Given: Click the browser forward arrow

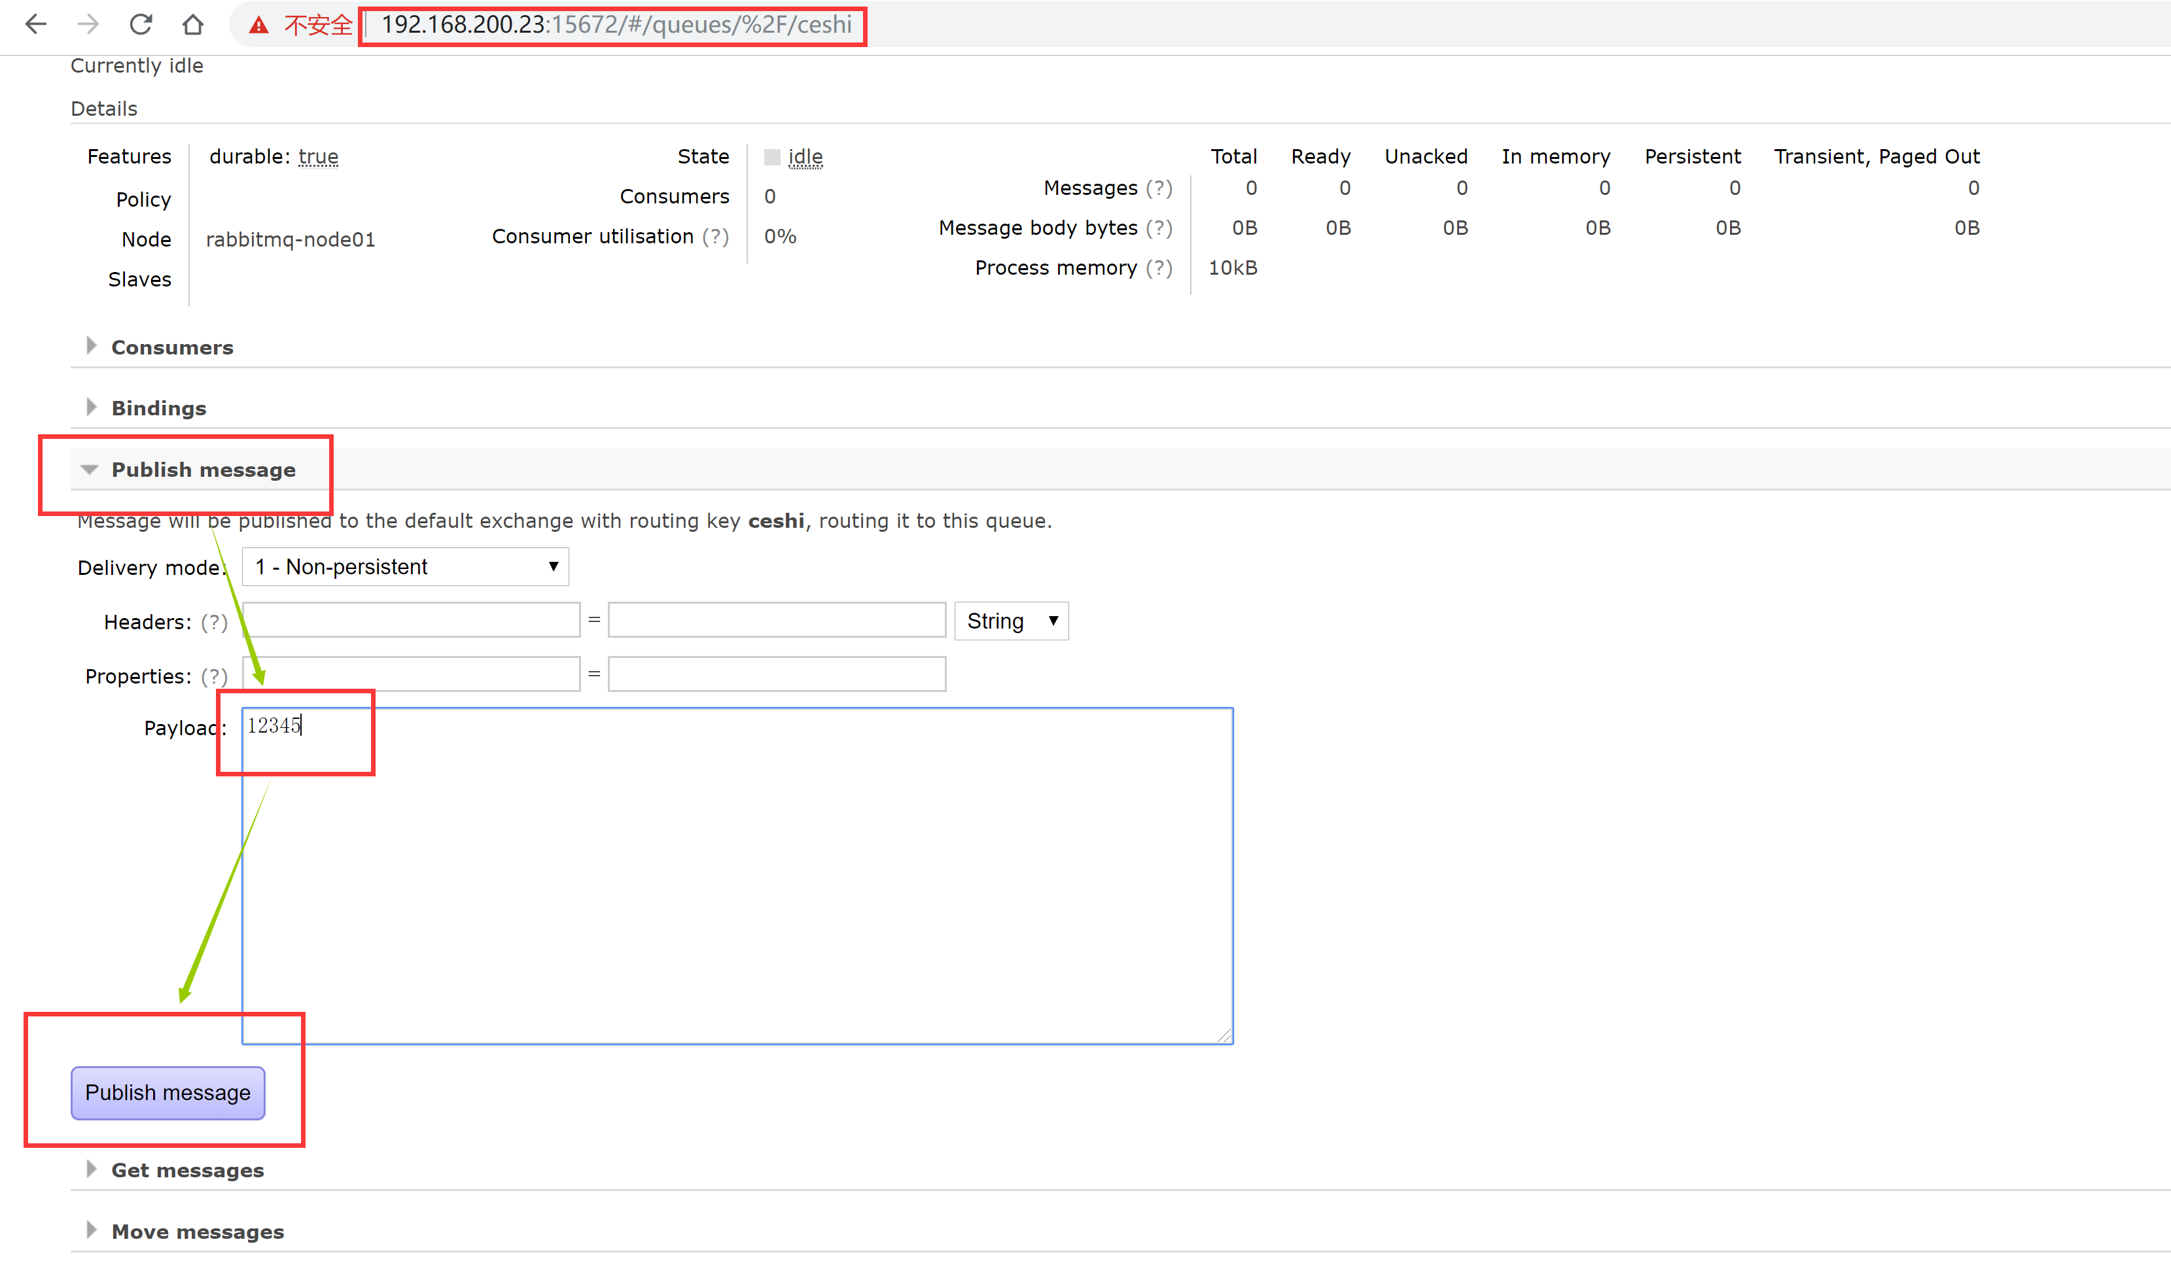Looking at the screenshot, I should pyautogui.click(x=88, y=24).
